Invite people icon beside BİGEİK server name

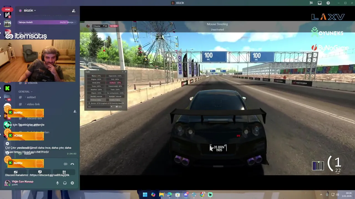pos(73,11)
